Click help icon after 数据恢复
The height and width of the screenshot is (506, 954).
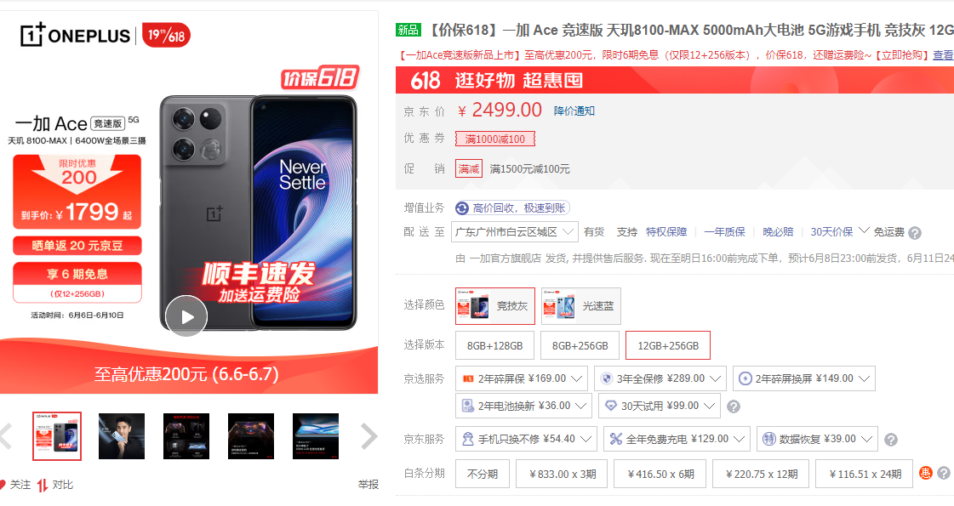[x=891, y=439]
